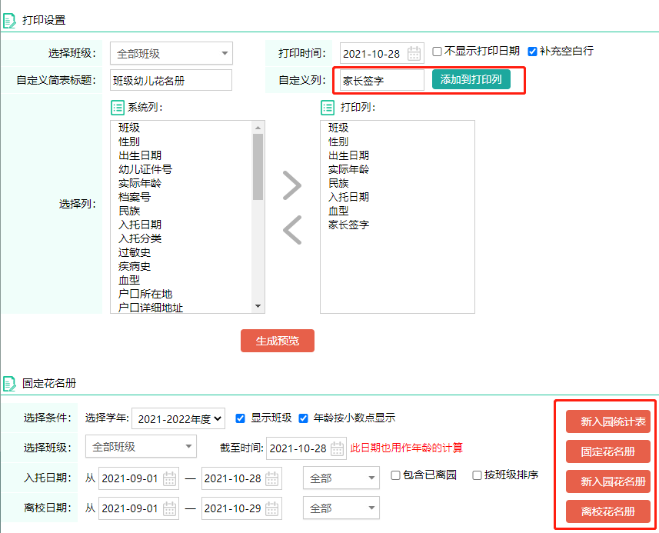Select 家长签字 in print column list
Screen dimensions: 659x533
[x=349, y=225]
